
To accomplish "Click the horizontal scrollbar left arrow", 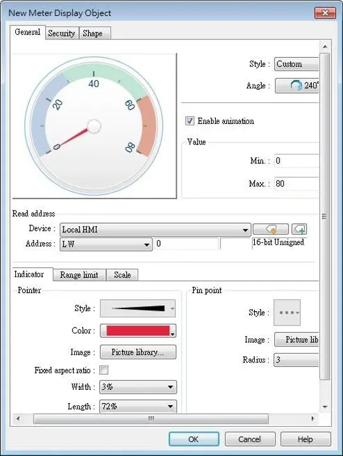I will pos(18,418).
